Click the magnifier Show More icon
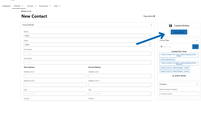 [x=173, y=76]
